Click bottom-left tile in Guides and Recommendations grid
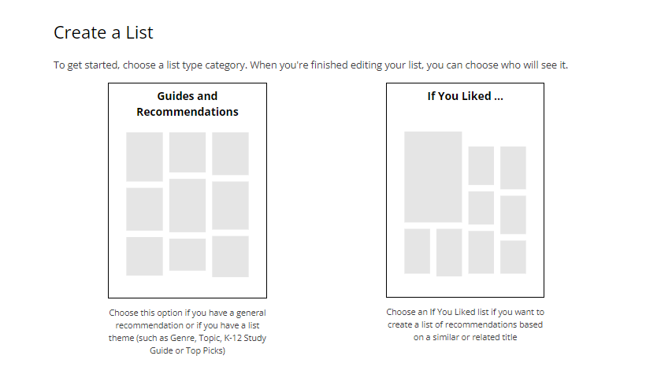The width and height of the screenshot is (672, 378). [144, 256]
